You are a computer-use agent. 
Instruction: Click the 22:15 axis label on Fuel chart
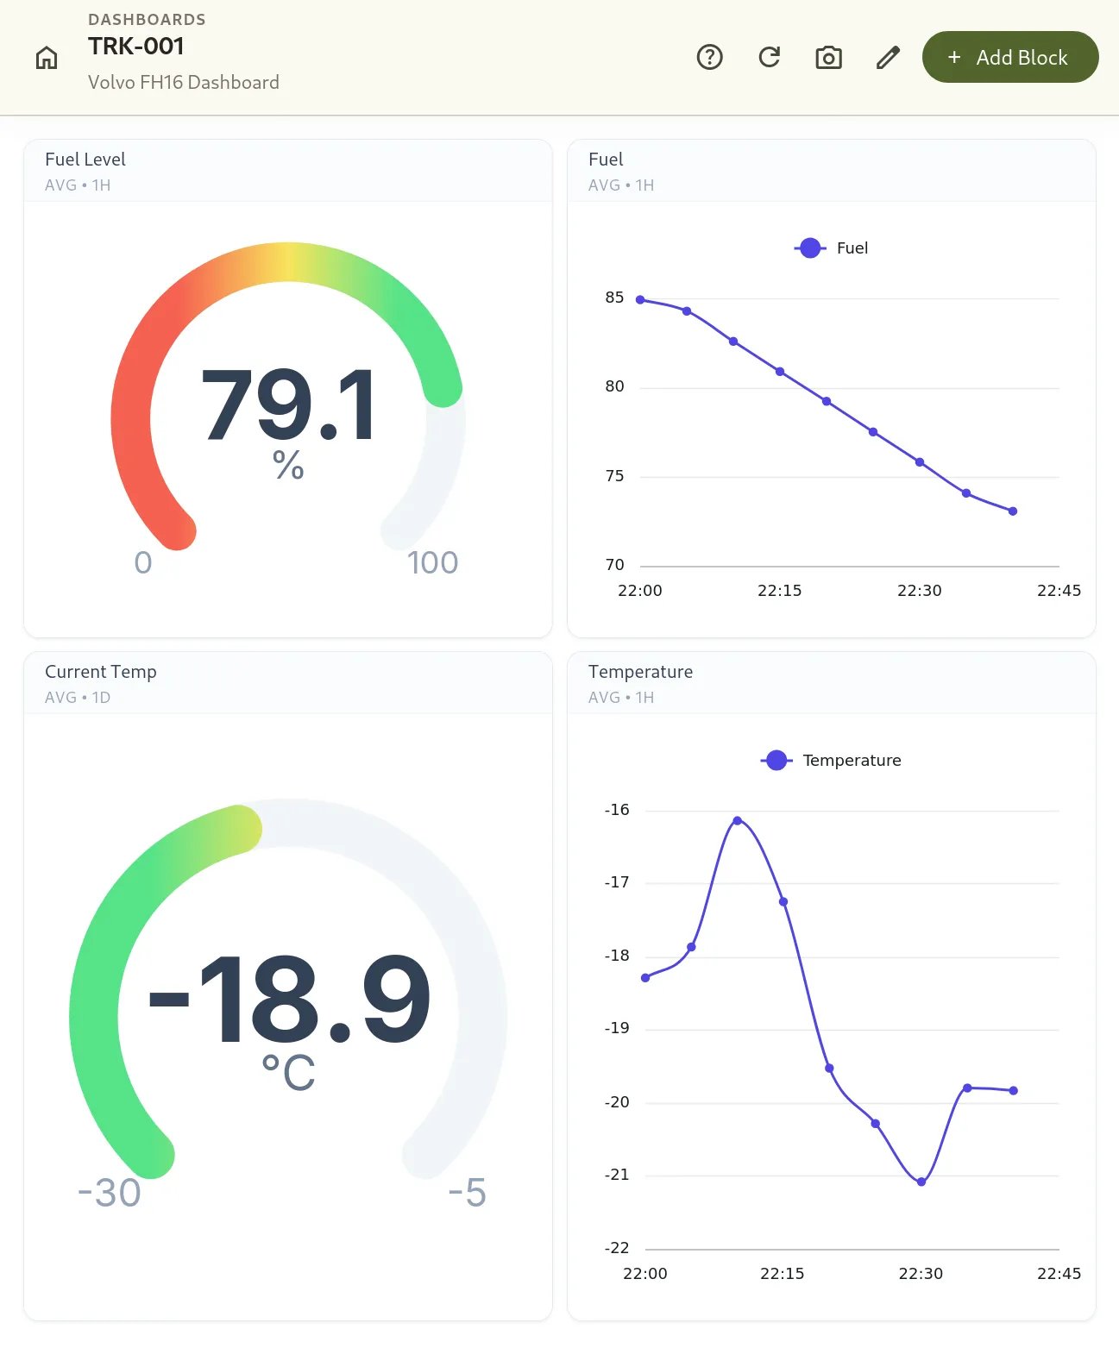(780, 591)
